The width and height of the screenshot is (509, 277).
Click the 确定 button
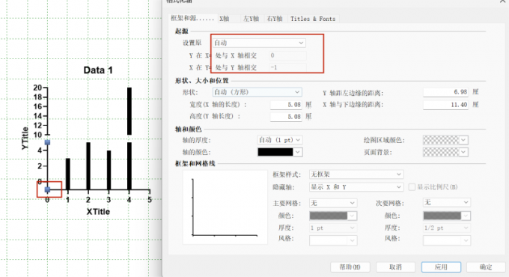point(486,267)
